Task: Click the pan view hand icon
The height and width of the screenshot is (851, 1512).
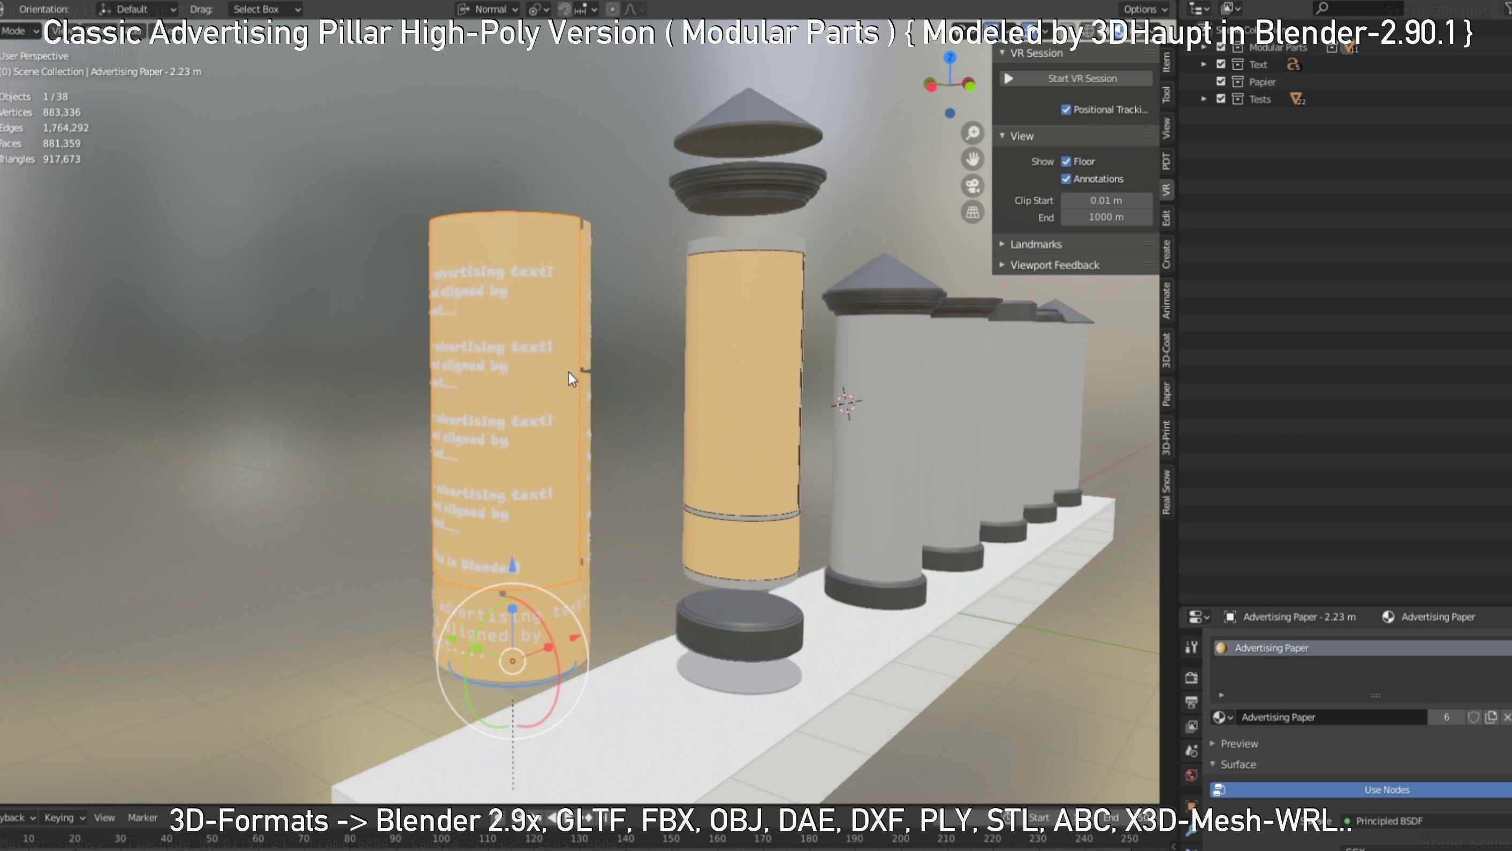Action: tap(972, 159)
